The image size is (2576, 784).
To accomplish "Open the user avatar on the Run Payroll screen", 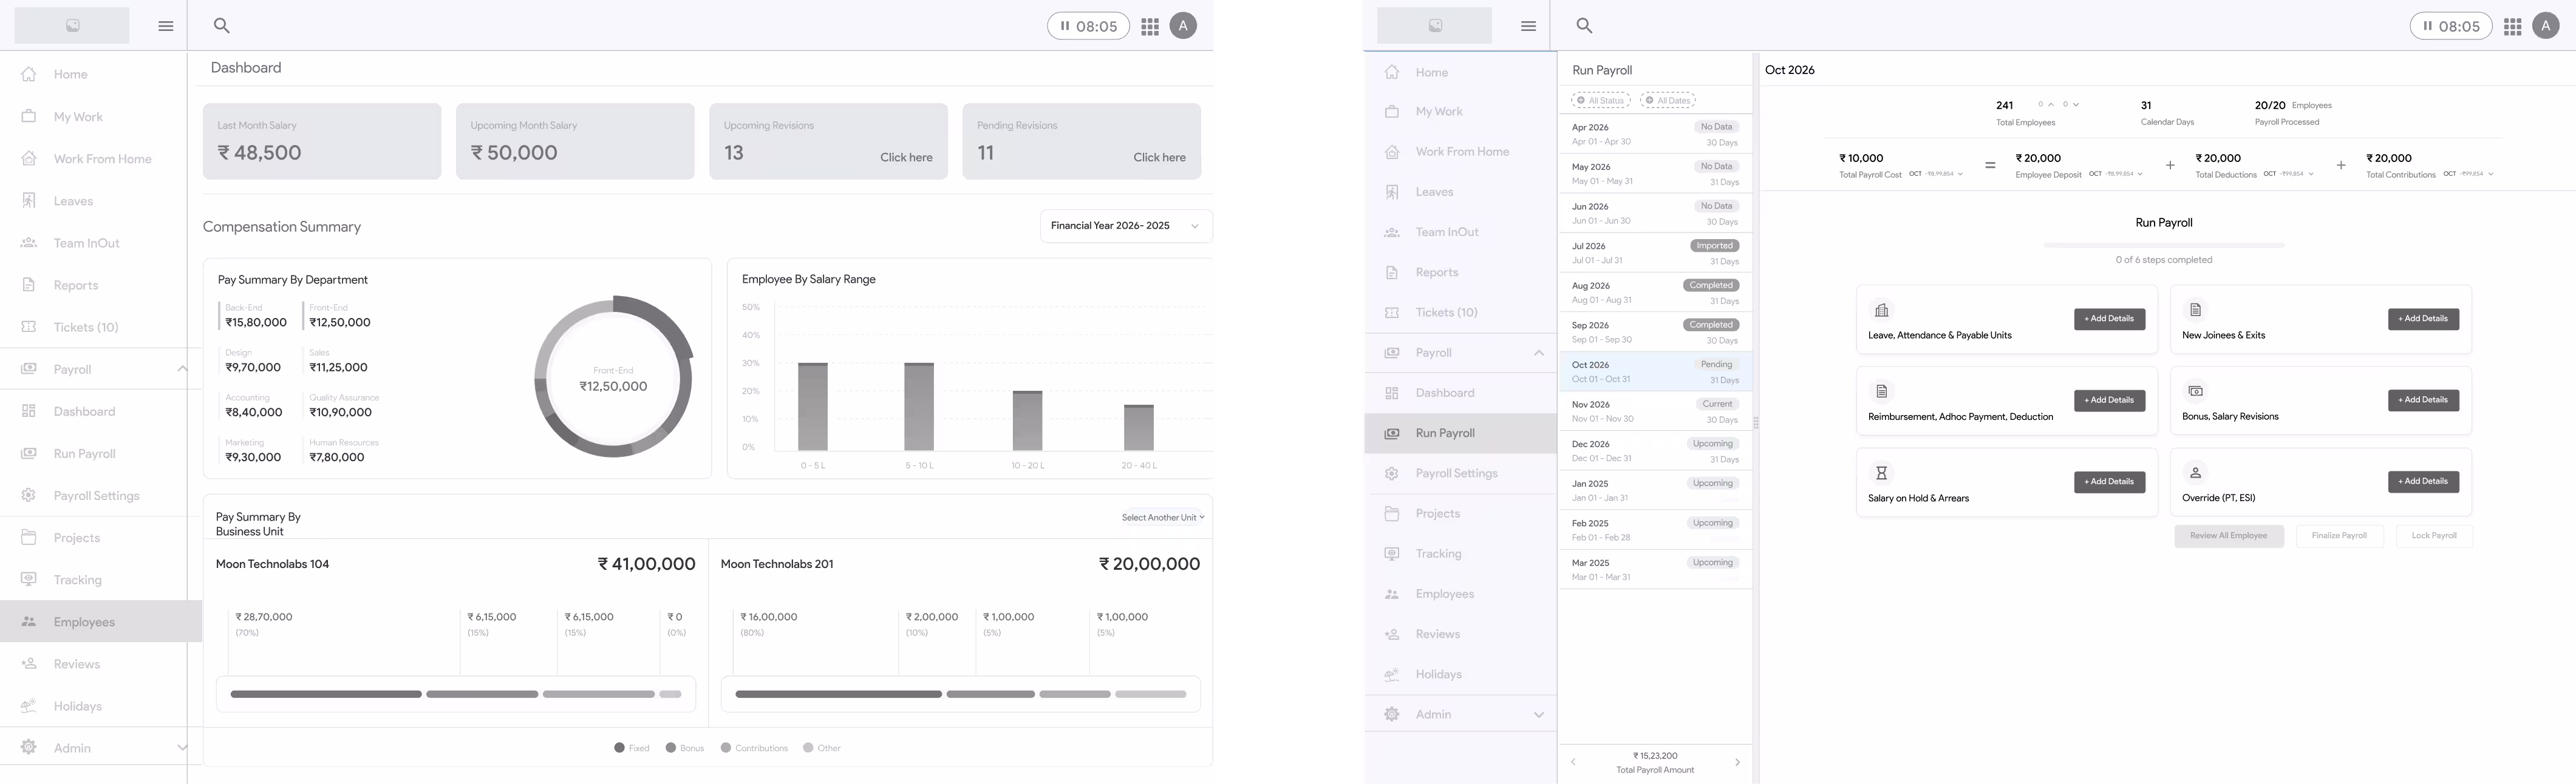I will pyautogui.click(x=2545, y=26).
